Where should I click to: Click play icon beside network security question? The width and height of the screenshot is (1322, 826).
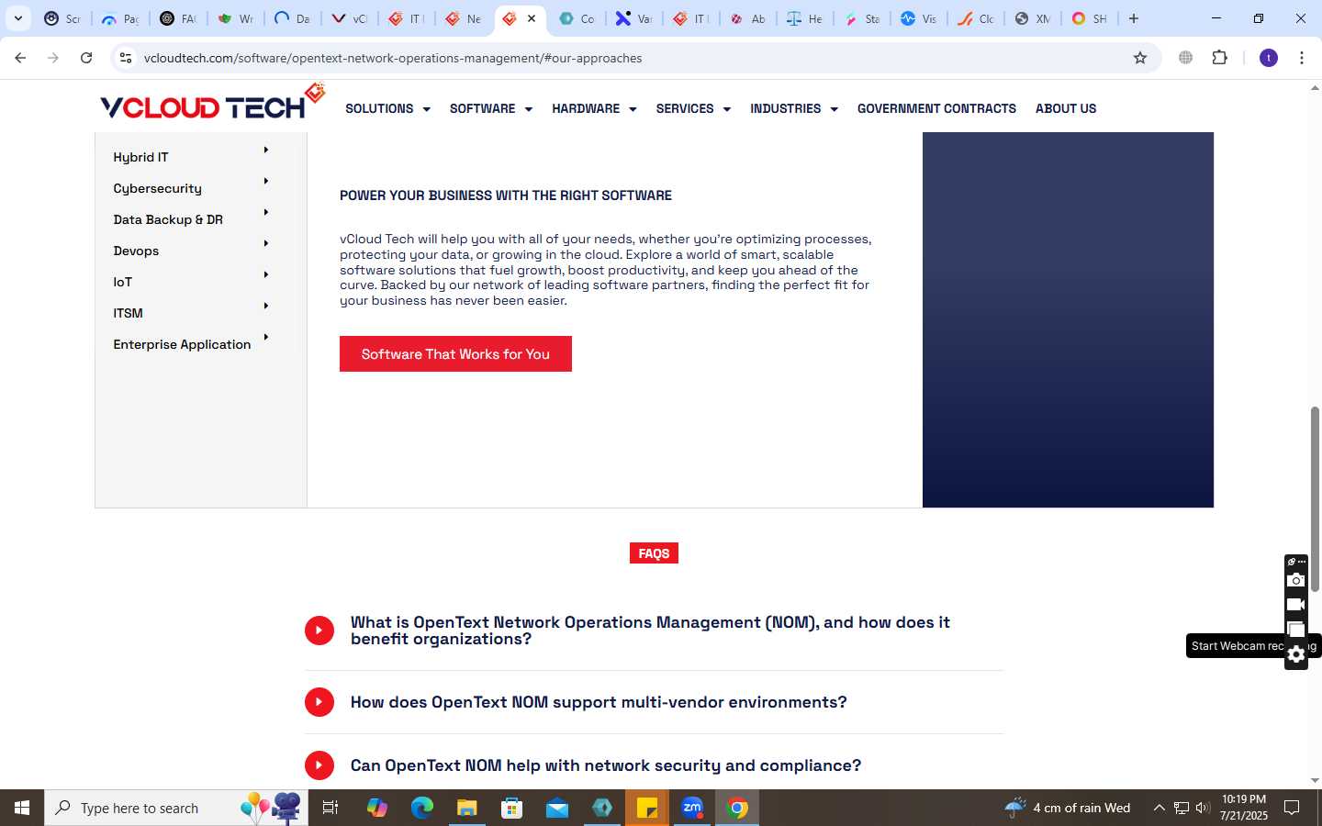[319, 765]
